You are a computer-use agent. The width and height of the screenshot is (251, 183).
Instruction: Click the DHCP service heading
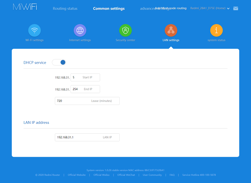click(35, 63)
